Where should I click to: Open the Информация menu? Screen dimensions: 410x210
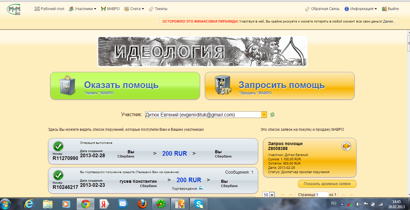pos(361,9)
